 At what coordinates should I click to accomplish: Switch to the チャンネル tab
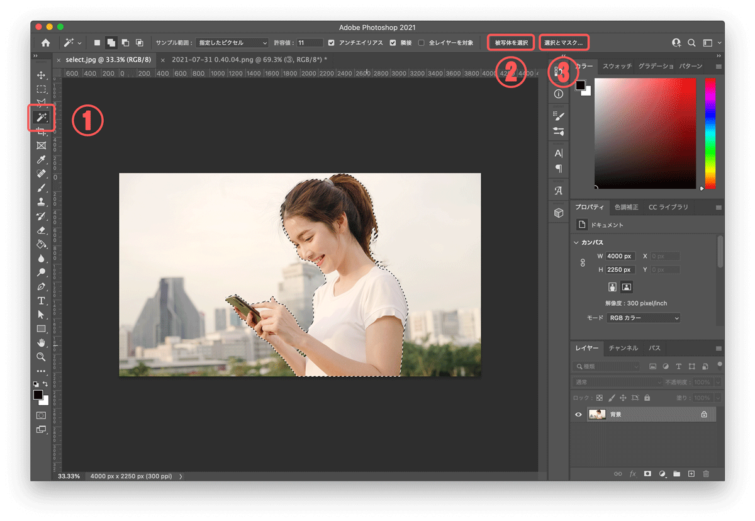pyautogui.click(x=624, y=348)
